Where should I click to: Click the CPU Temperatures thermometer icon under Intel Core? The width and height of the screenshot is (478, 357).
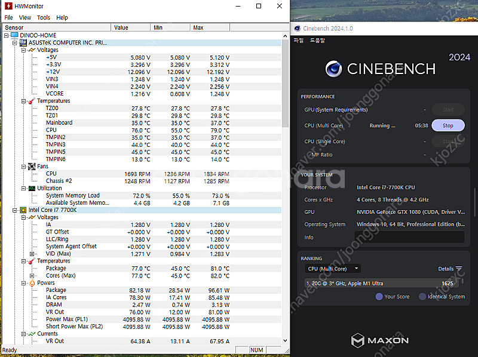click(32, 261)
